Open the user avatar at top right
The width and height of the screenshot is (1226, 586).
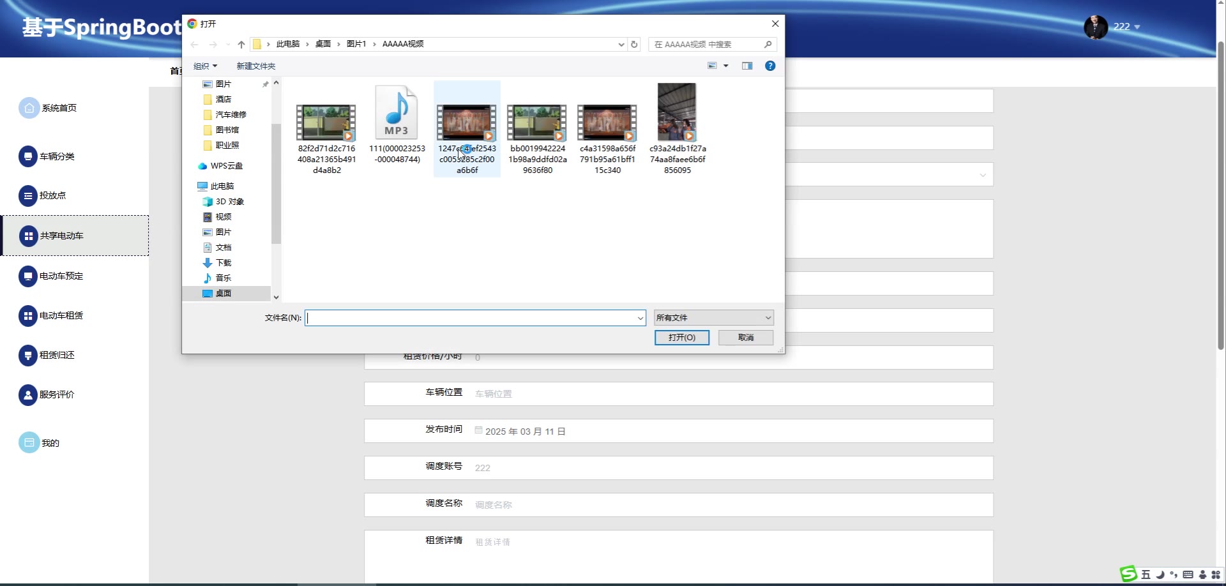[1096, 27]
